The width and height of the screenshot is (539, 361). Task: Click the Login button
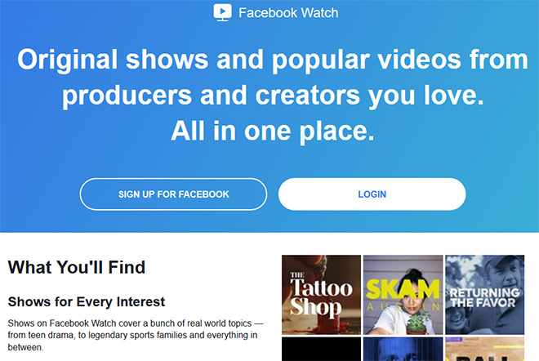(372, 194)
